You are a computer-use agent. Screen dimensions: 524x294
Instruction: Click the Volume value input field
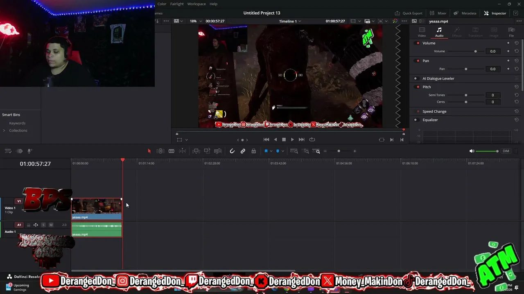pos(493,51)
